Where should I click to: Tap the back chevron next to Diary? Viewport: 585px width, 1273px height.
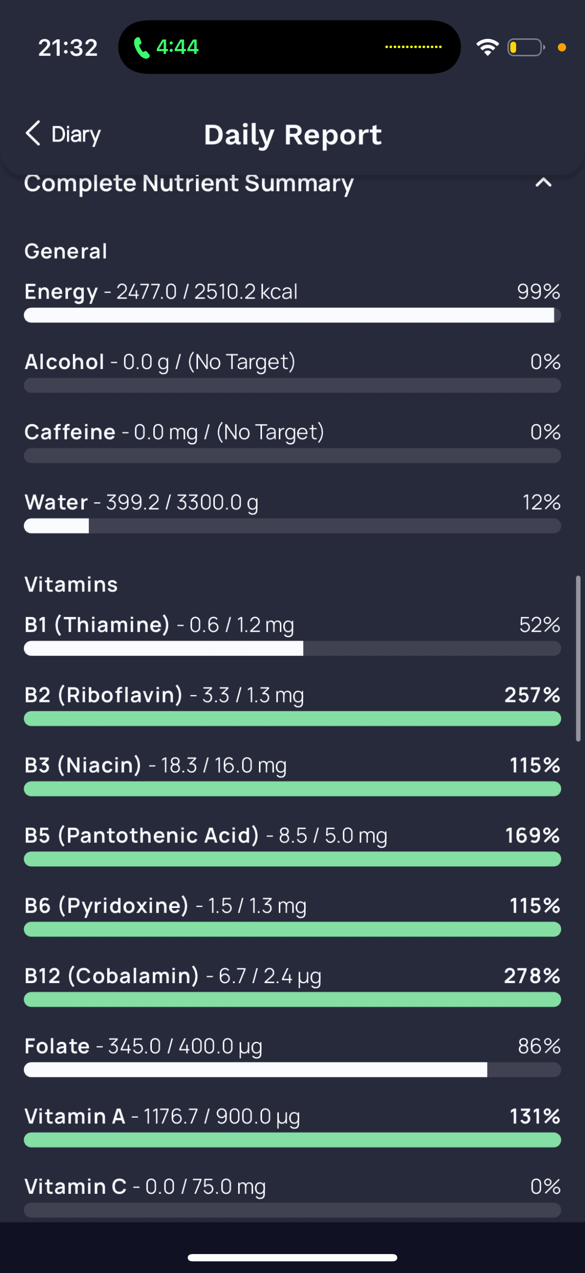[x=33, y=134]
